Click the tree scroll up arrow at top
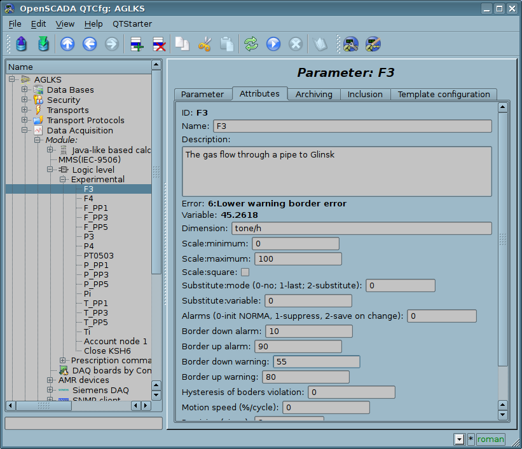Image resolution: width=522 pixels, height=449 pixels. point(156,65)
